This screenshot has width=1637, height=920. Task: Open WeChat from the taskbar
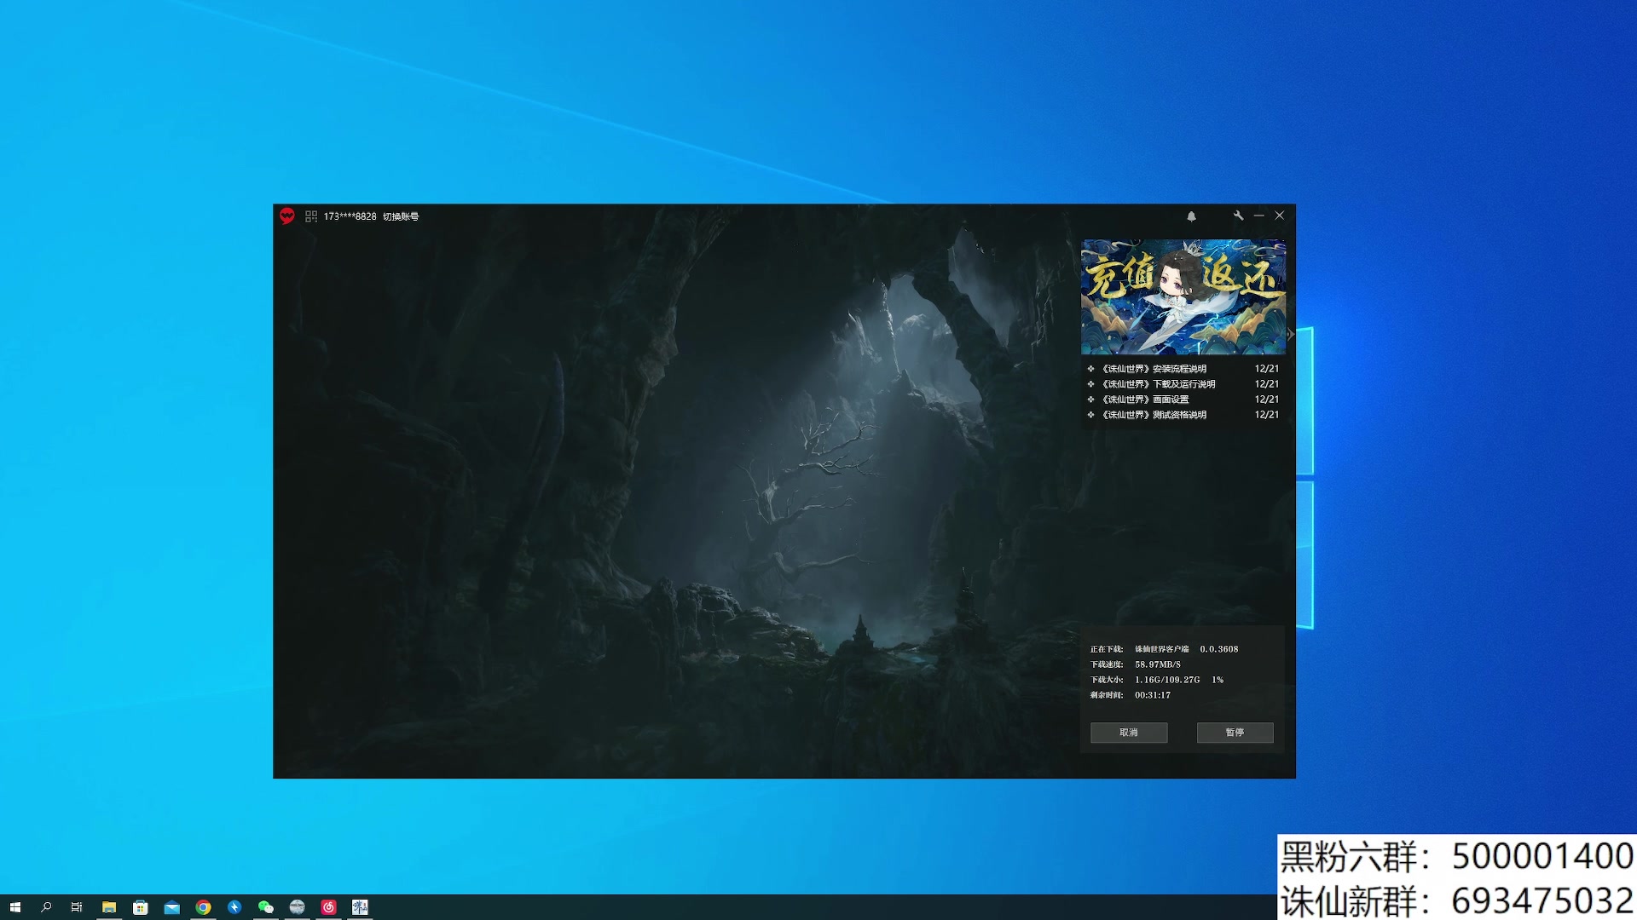click(265, 907)
